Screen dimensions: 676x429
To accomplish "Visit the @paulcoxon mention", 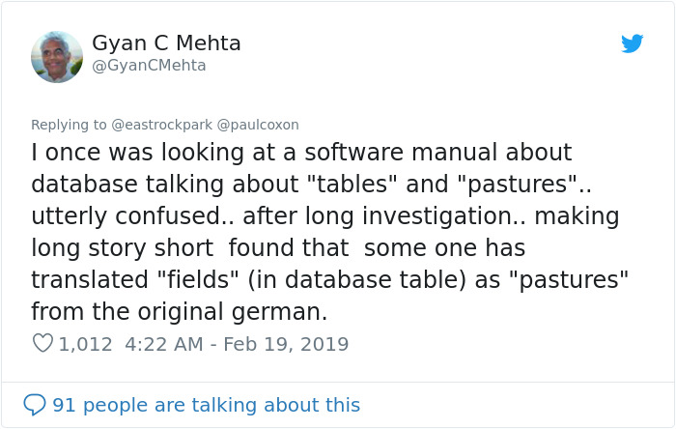I will coord(258,125).
